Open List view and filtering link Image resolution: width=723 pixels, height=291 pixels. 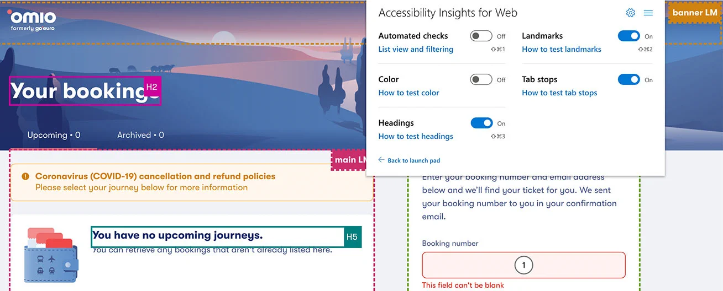click(416, 49)
